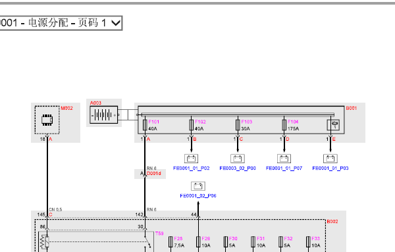Click the D001d connector label

pos(153,174)
